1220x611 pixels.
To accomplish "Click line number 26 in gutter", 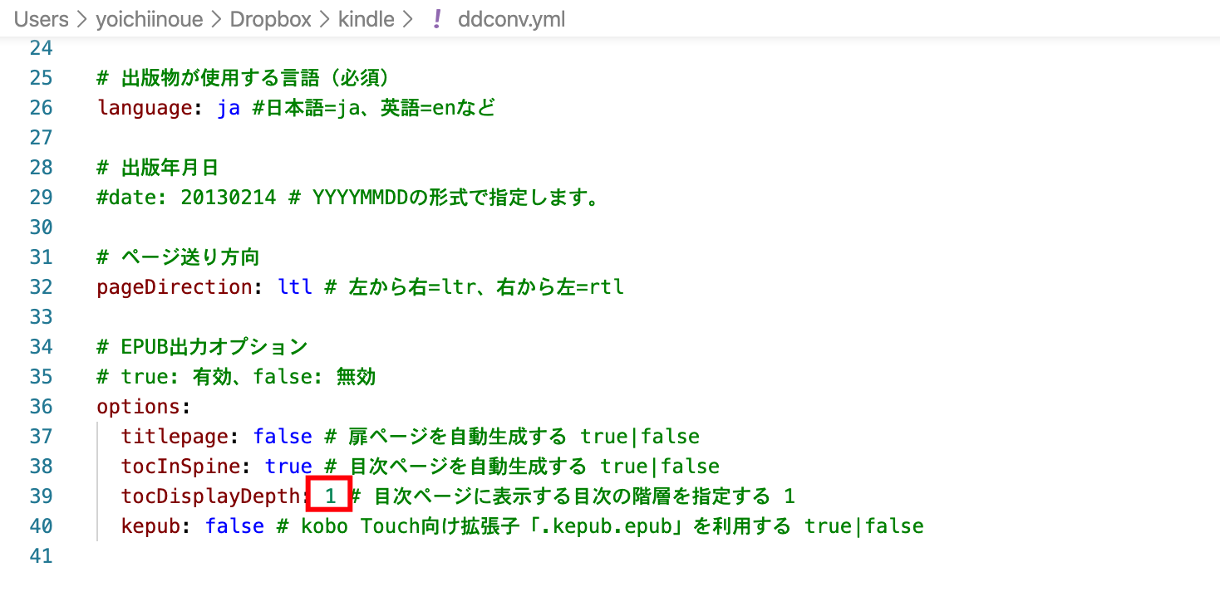I will pyautogui.click(x=41, y=107).
